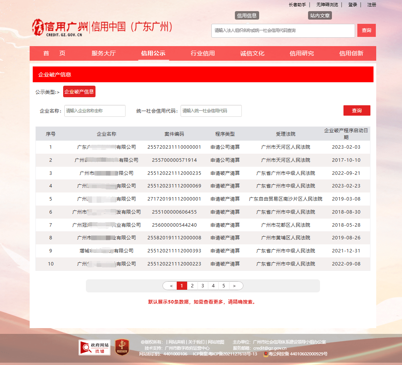Go to the 信用研究 menu item
This screenshot has height=365, width=402.
(x=302, y=53)
